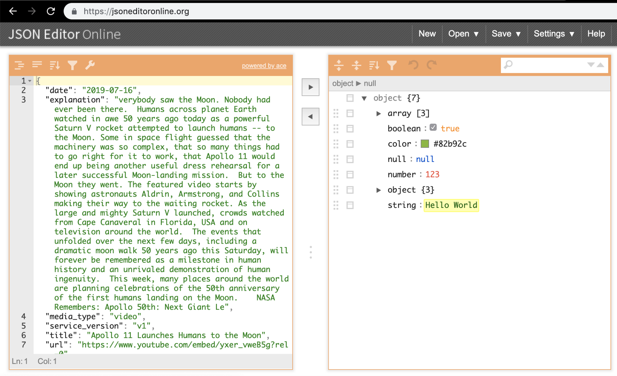Click the JSON Editor Online logo
Screen dimensions: 617x376
64,34
